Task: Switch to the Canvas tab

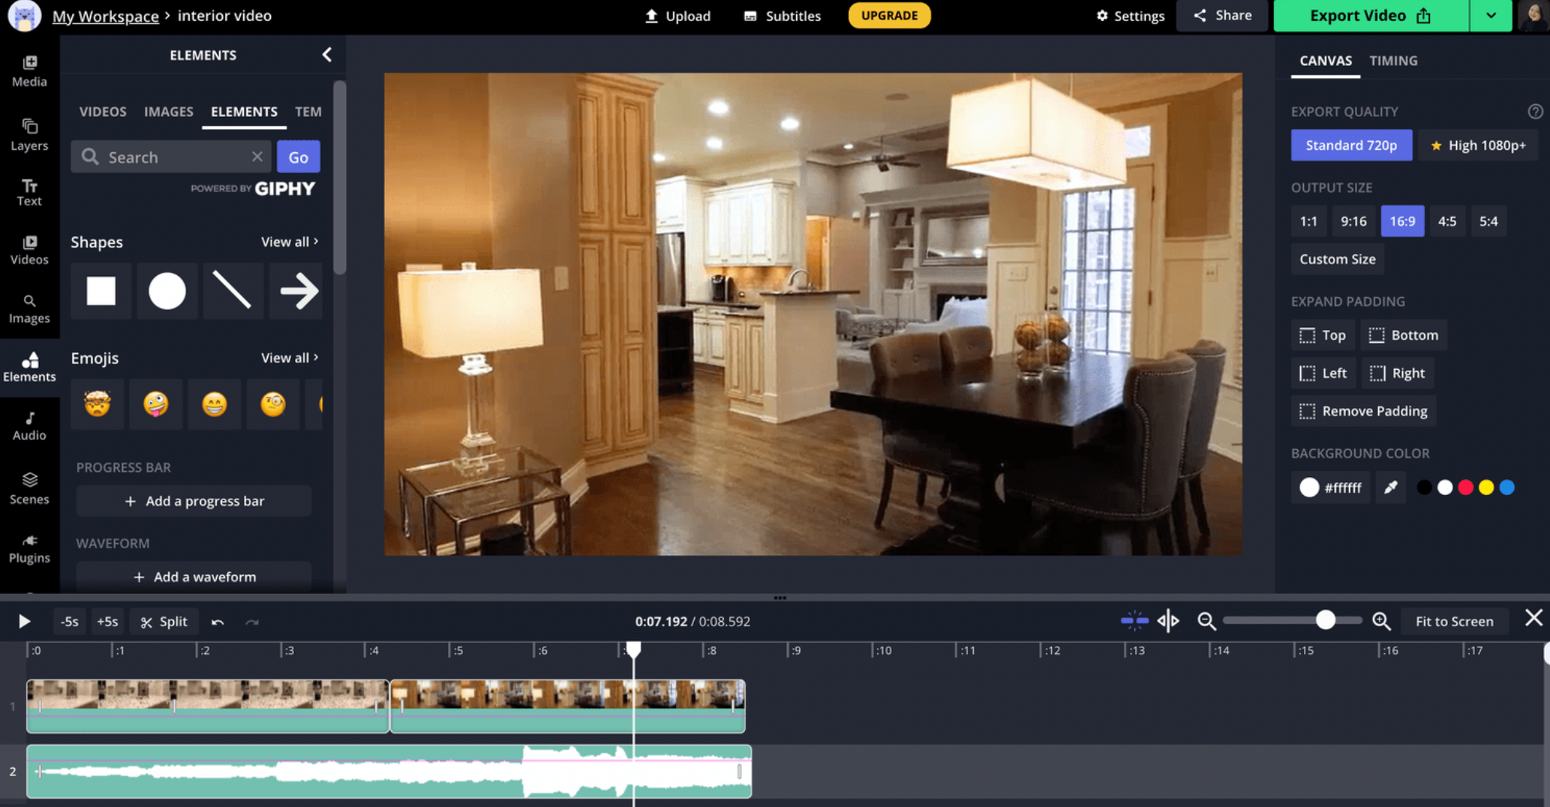Action: pos(1326,61)
